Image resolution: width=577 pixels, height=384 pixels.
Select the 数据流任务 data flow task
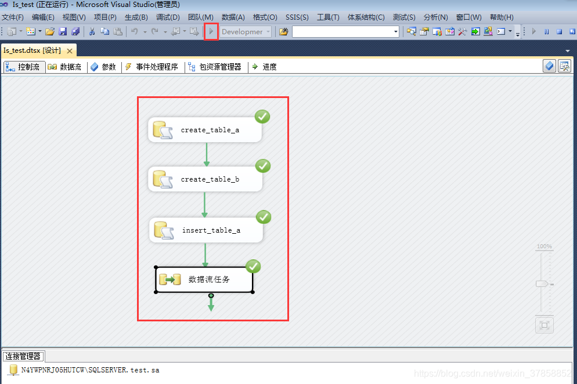click(204, 280)
